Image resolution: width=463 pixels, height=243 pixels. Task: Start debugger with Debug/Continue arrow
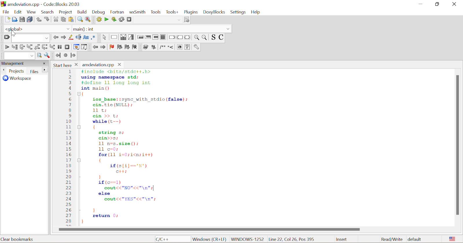click(7, 47)
